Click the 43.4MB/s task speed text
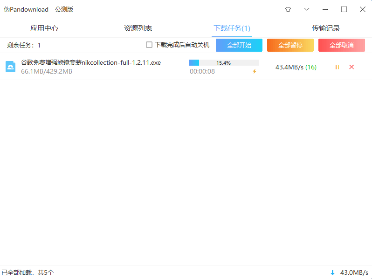The width and height of the screenshot is (372, 279). point(289,68)
